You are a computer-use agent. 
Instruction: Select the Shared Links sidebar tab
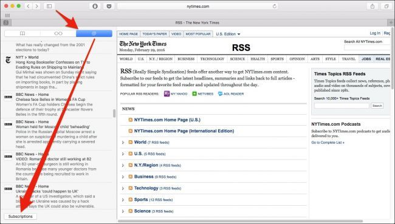click(x=94, y=33)
